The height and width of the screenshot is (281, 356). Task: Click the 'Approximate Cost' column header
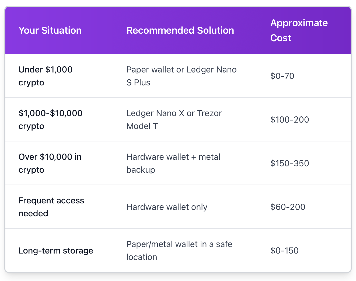299,30
